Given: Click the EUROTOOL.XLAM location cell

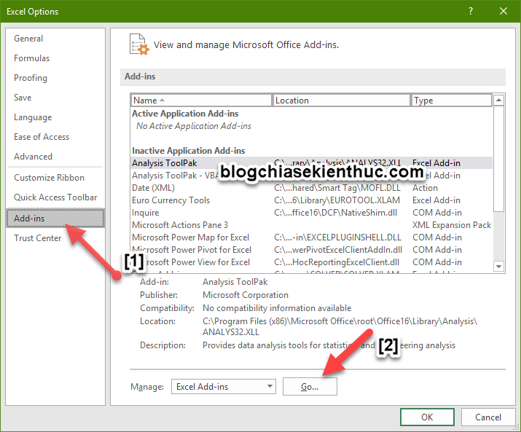Looking at the screenshot, I should 337,200.
